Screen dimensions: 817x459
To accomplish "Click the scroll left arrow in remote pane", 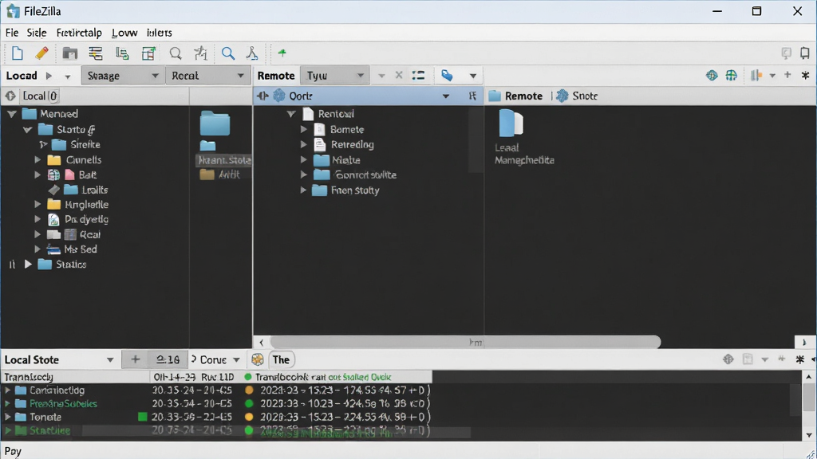I will 262,343.
